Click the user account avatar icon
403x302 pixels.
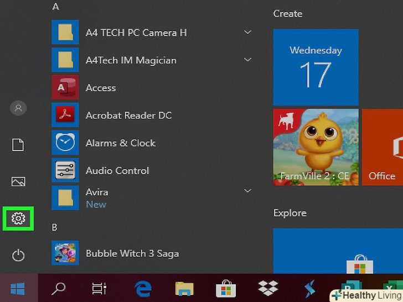pyautogui.click(x=18, y=108)
